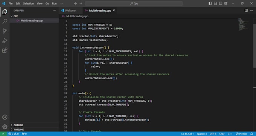Open Explorer Views and More Actions ellipsis

[x=54, y=11]
